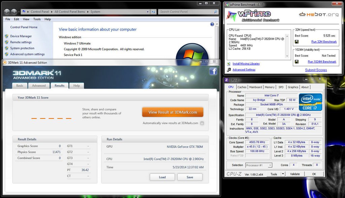Click the Tools button in CPU-Z
The height and width of the screenshot is (198, 345).
(x=274, y=174)
